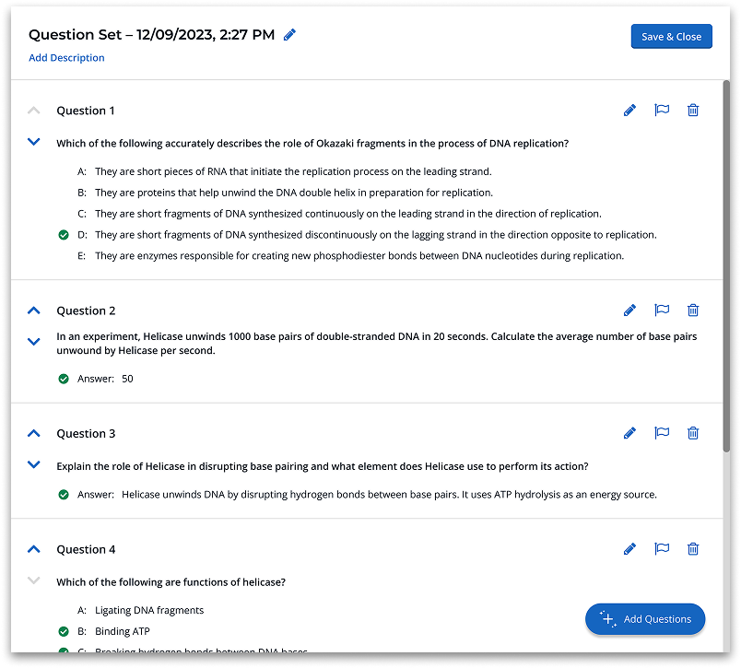This screenshot has height=668, width=741.
Task: Click the vertical scrollbar thumb
Action: (x=726, y=267)
